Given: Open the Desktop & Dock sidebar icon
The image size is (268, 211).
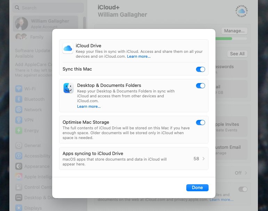Looking at the screenshot, I should click(x=19, y=197).
